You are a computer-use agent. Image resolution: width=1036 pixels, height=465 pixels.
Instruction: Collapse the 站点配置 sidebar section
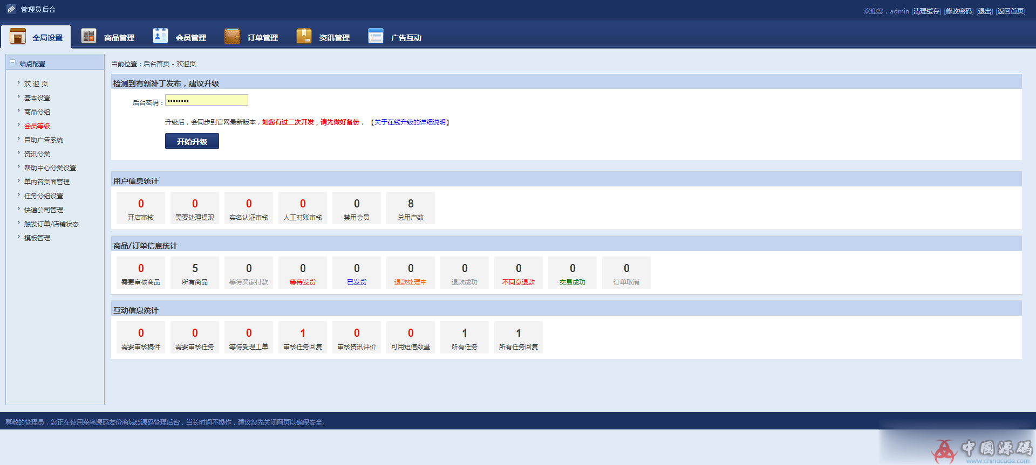13,63
